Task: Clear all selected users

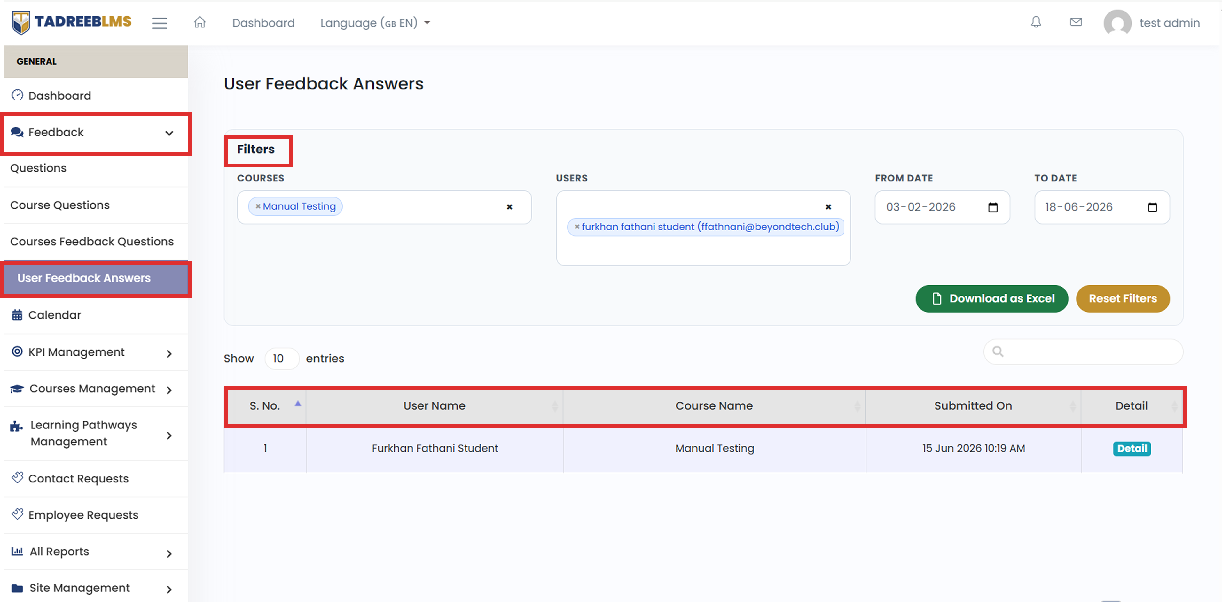Action: [x=828, y=207]
